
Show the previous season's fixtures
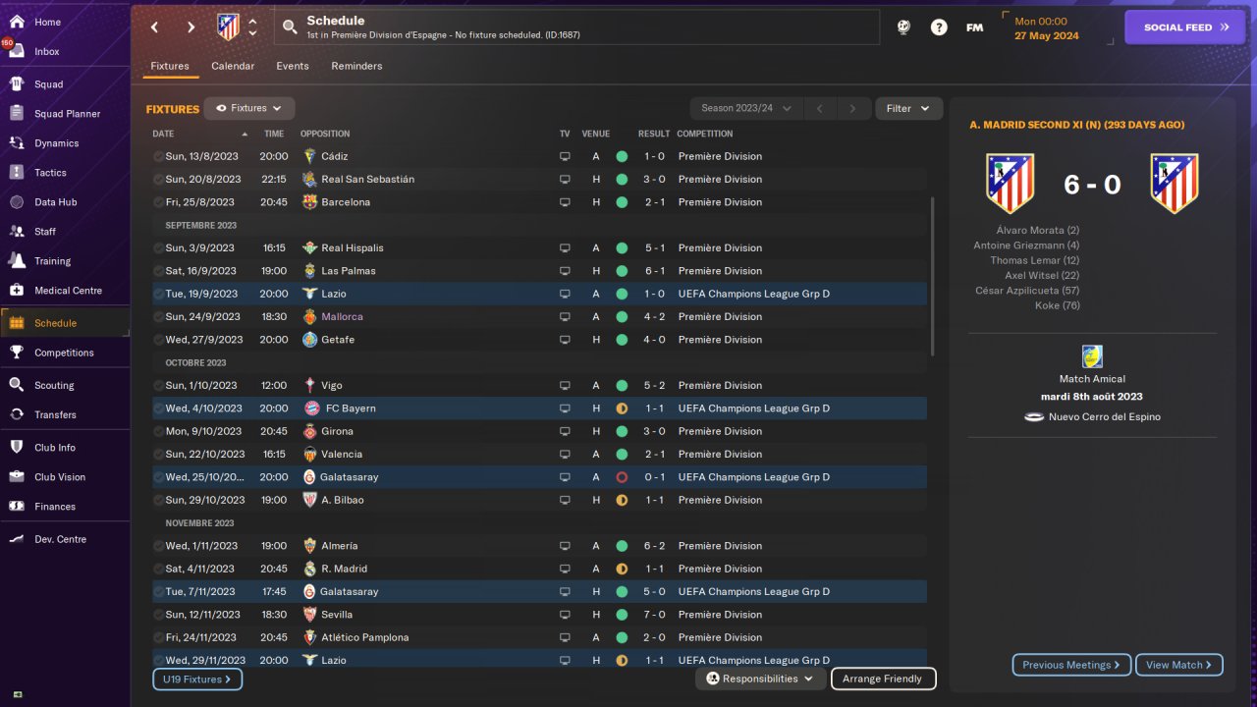click(820, 109)
